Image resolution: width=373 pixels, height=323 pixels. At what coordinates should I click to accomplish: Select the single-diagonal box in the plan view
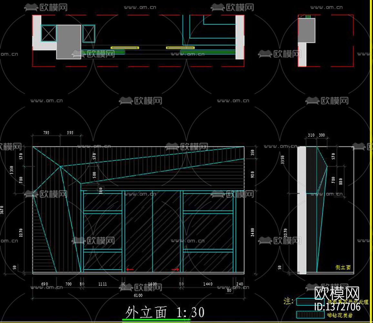pos(88,34)
